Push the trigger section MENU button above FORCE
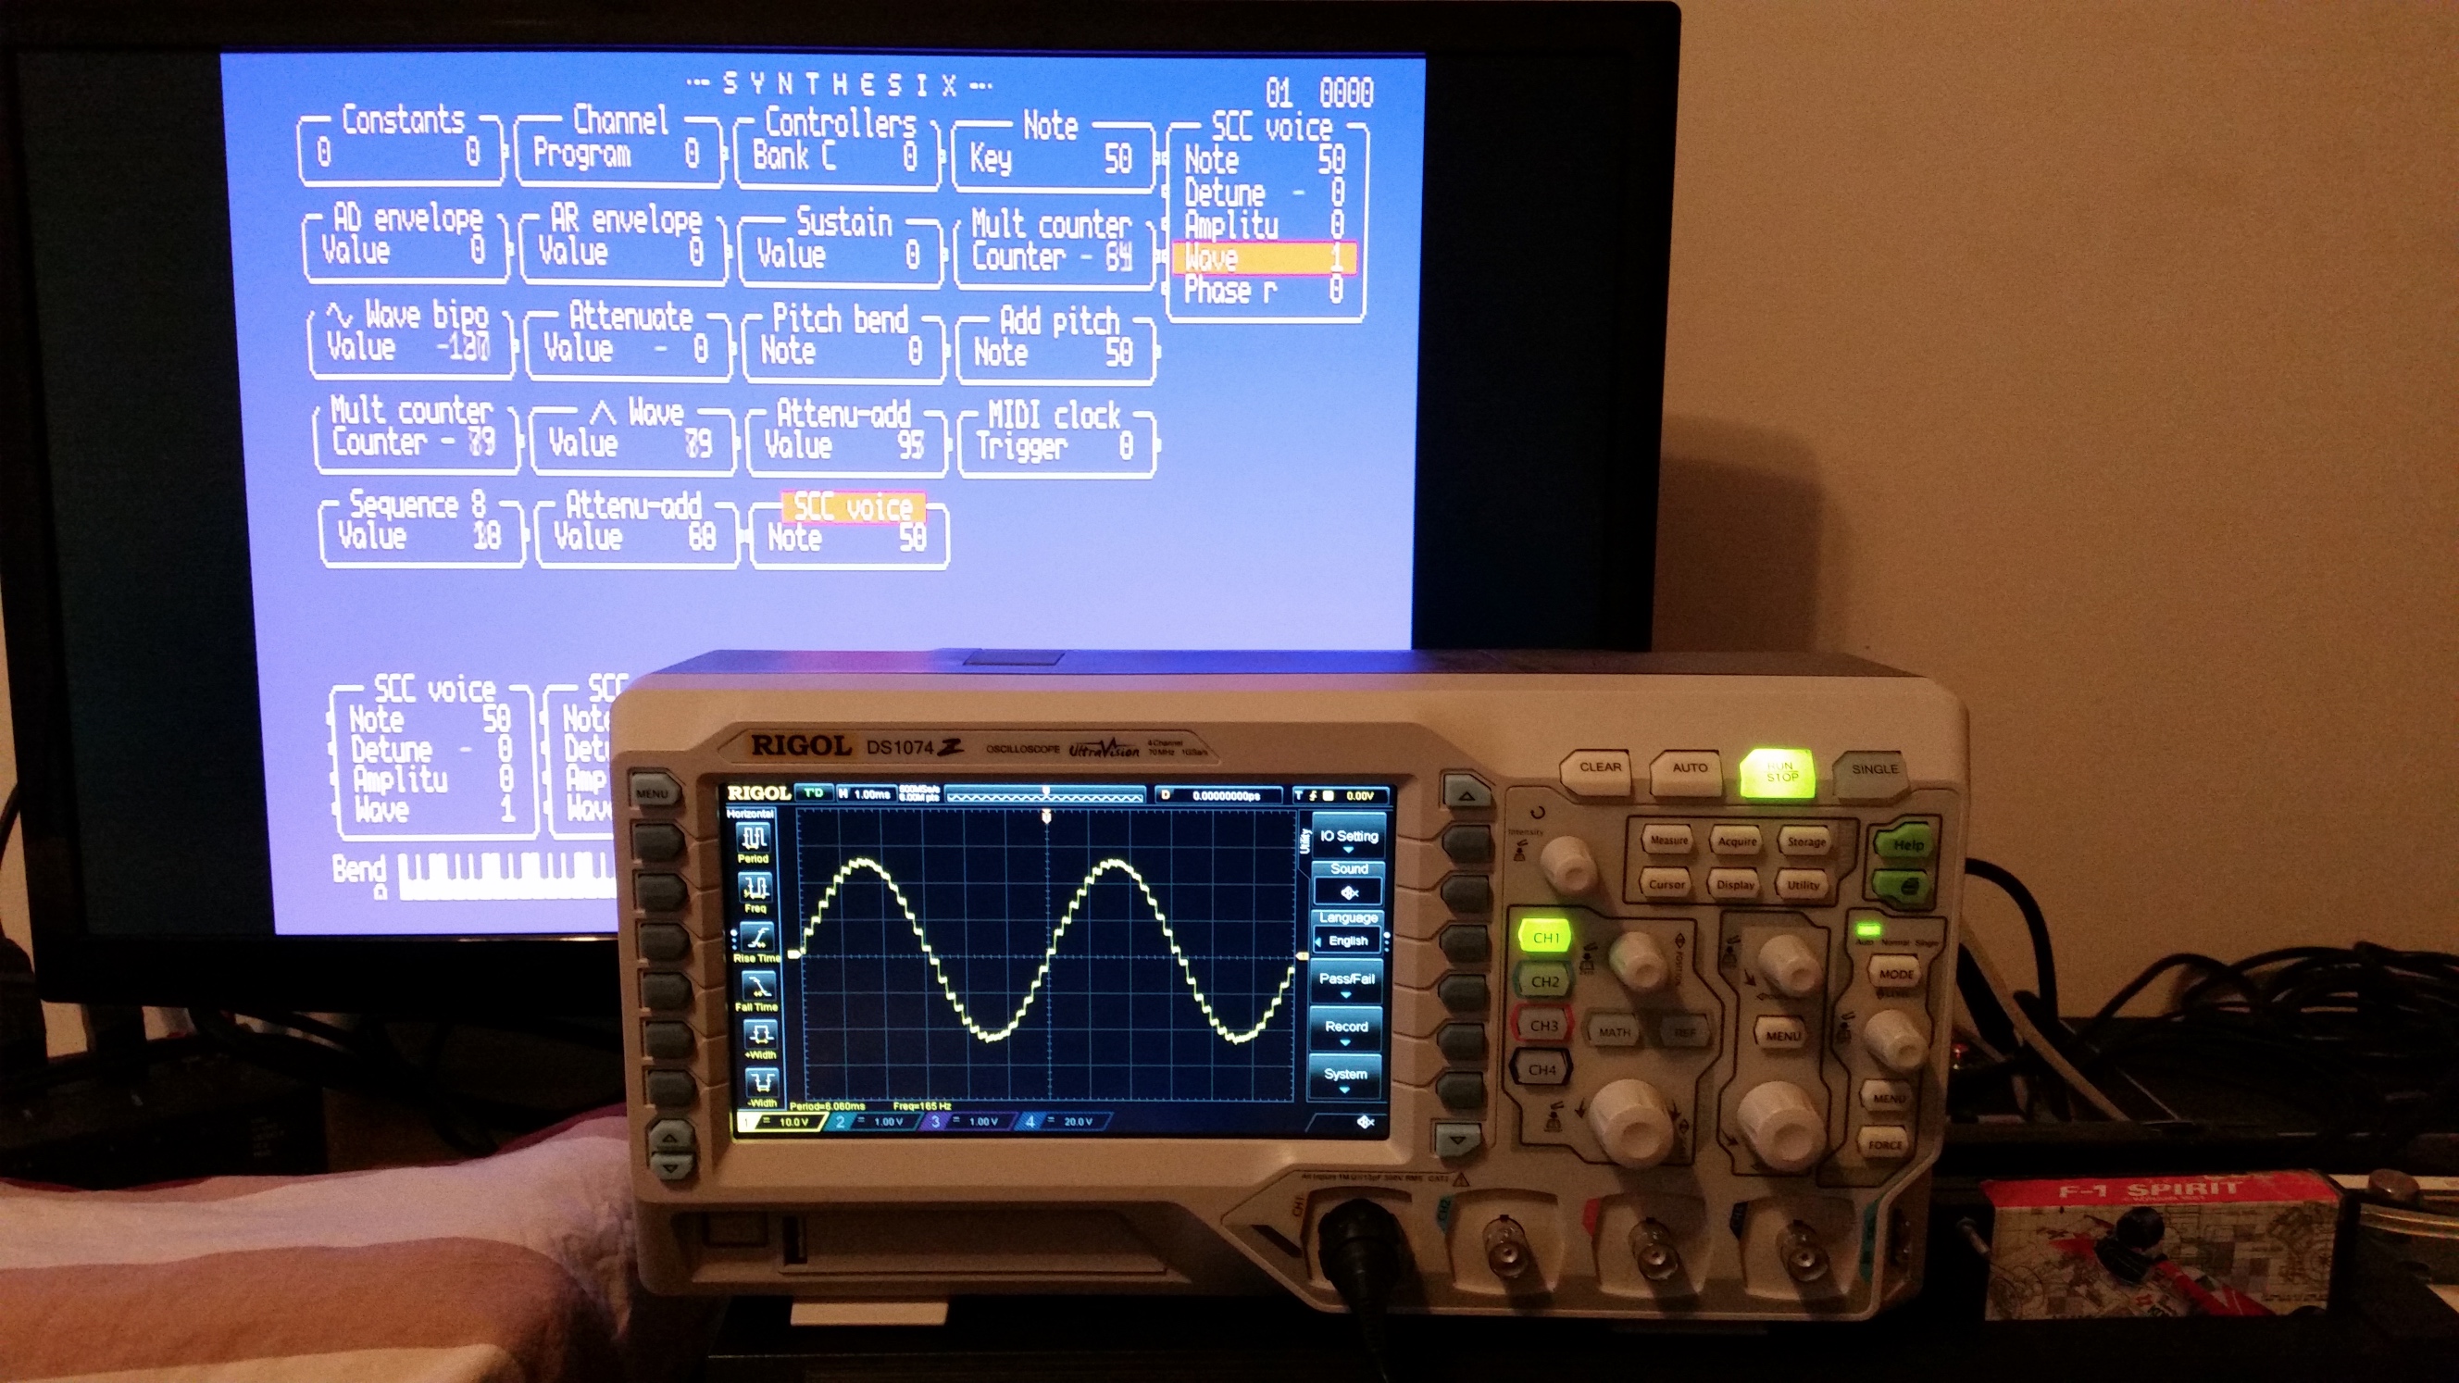Screen dimensions: 2459x1383 click(1887, 1098)
